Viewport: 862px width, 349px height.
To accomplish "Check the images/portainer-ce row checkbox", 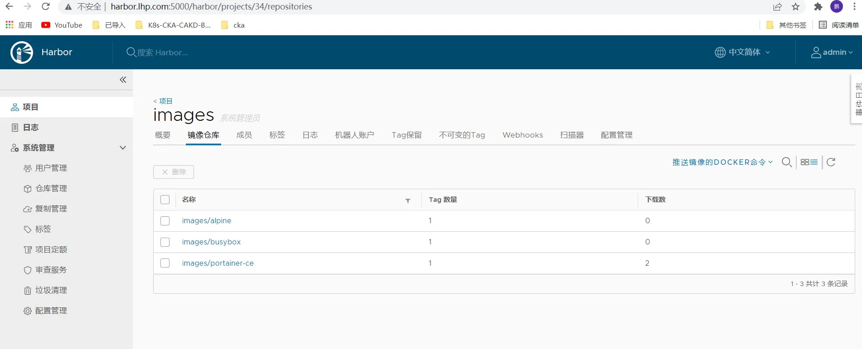I will [x=165, y=263].
